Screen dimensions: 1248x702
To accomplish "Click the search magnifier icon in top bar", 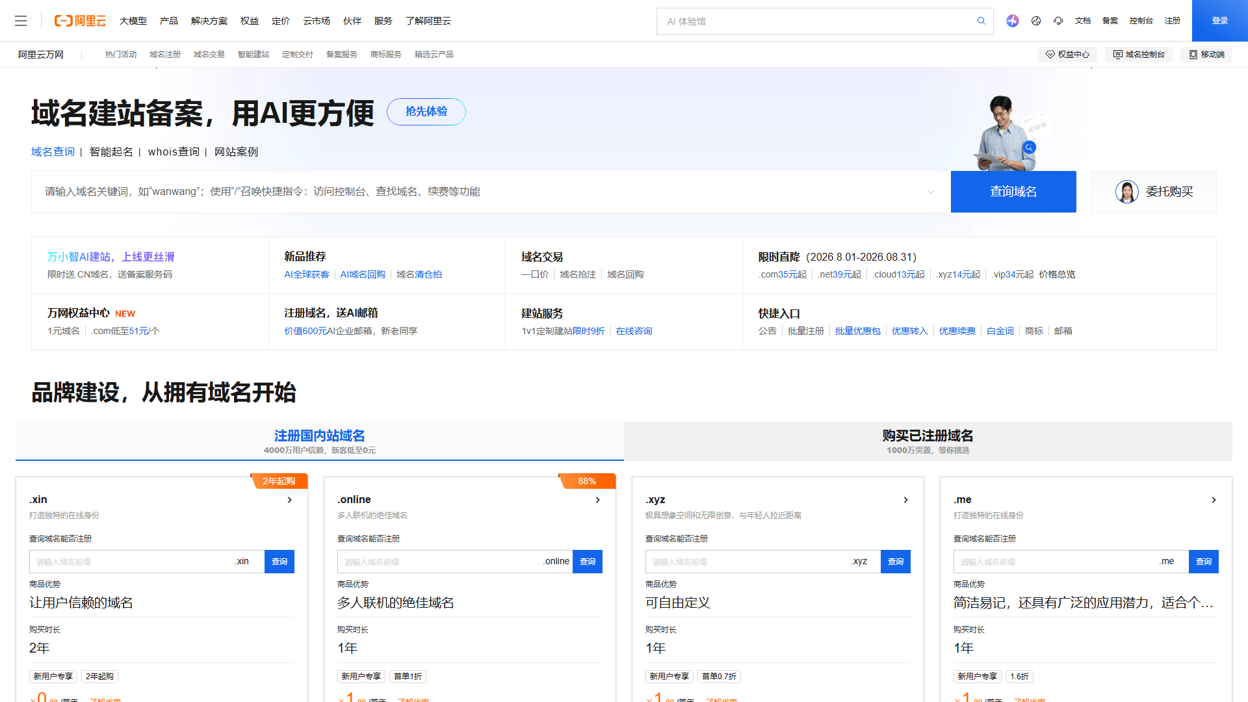I will tap(981, 21).
